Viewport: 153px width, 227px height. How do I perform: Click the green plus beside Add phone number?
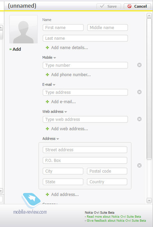click(47, 75)
